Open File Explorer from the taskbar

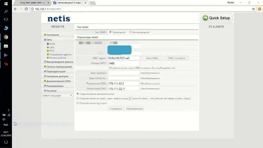(x=6, y=46)
